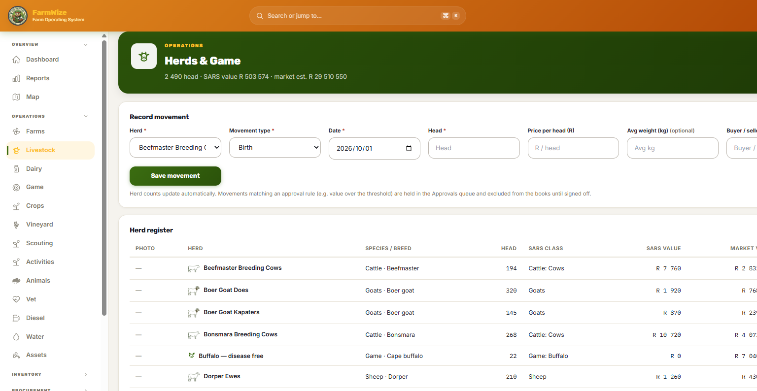The image size is (757, 391).
Task: Click the sidebar vertical scrollbar
Action: [x=104, y=177]
